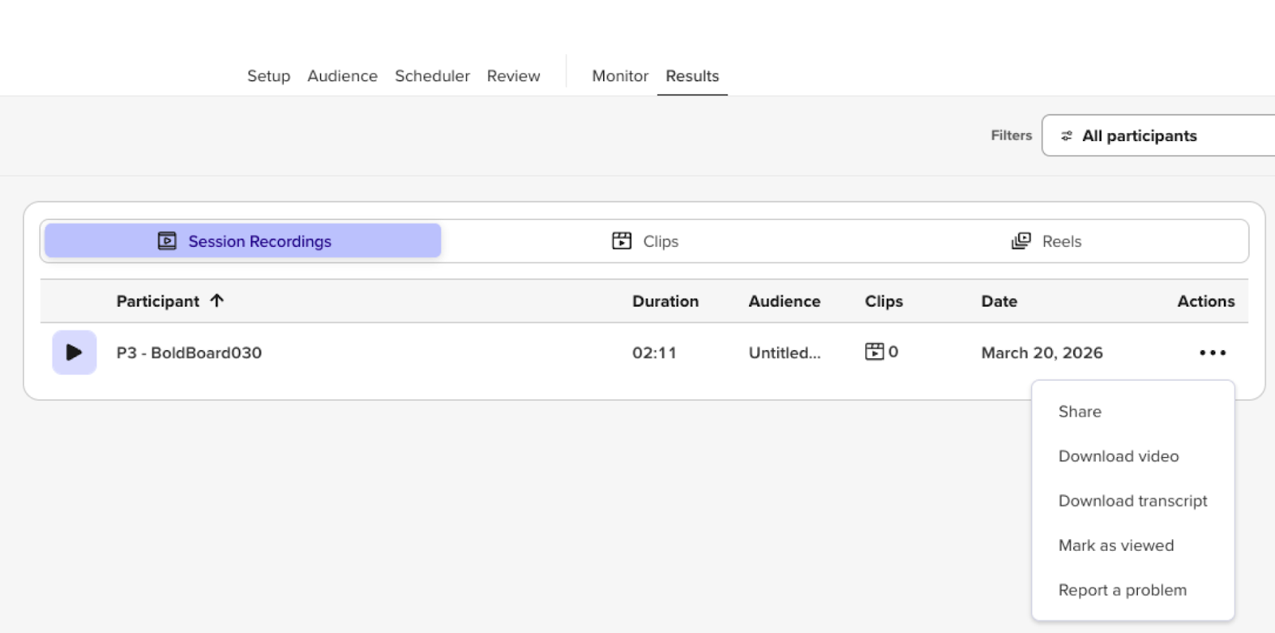Click the sort arrow beside Participant
Viewport: 1275px width, 633px height.
point(217,301)
